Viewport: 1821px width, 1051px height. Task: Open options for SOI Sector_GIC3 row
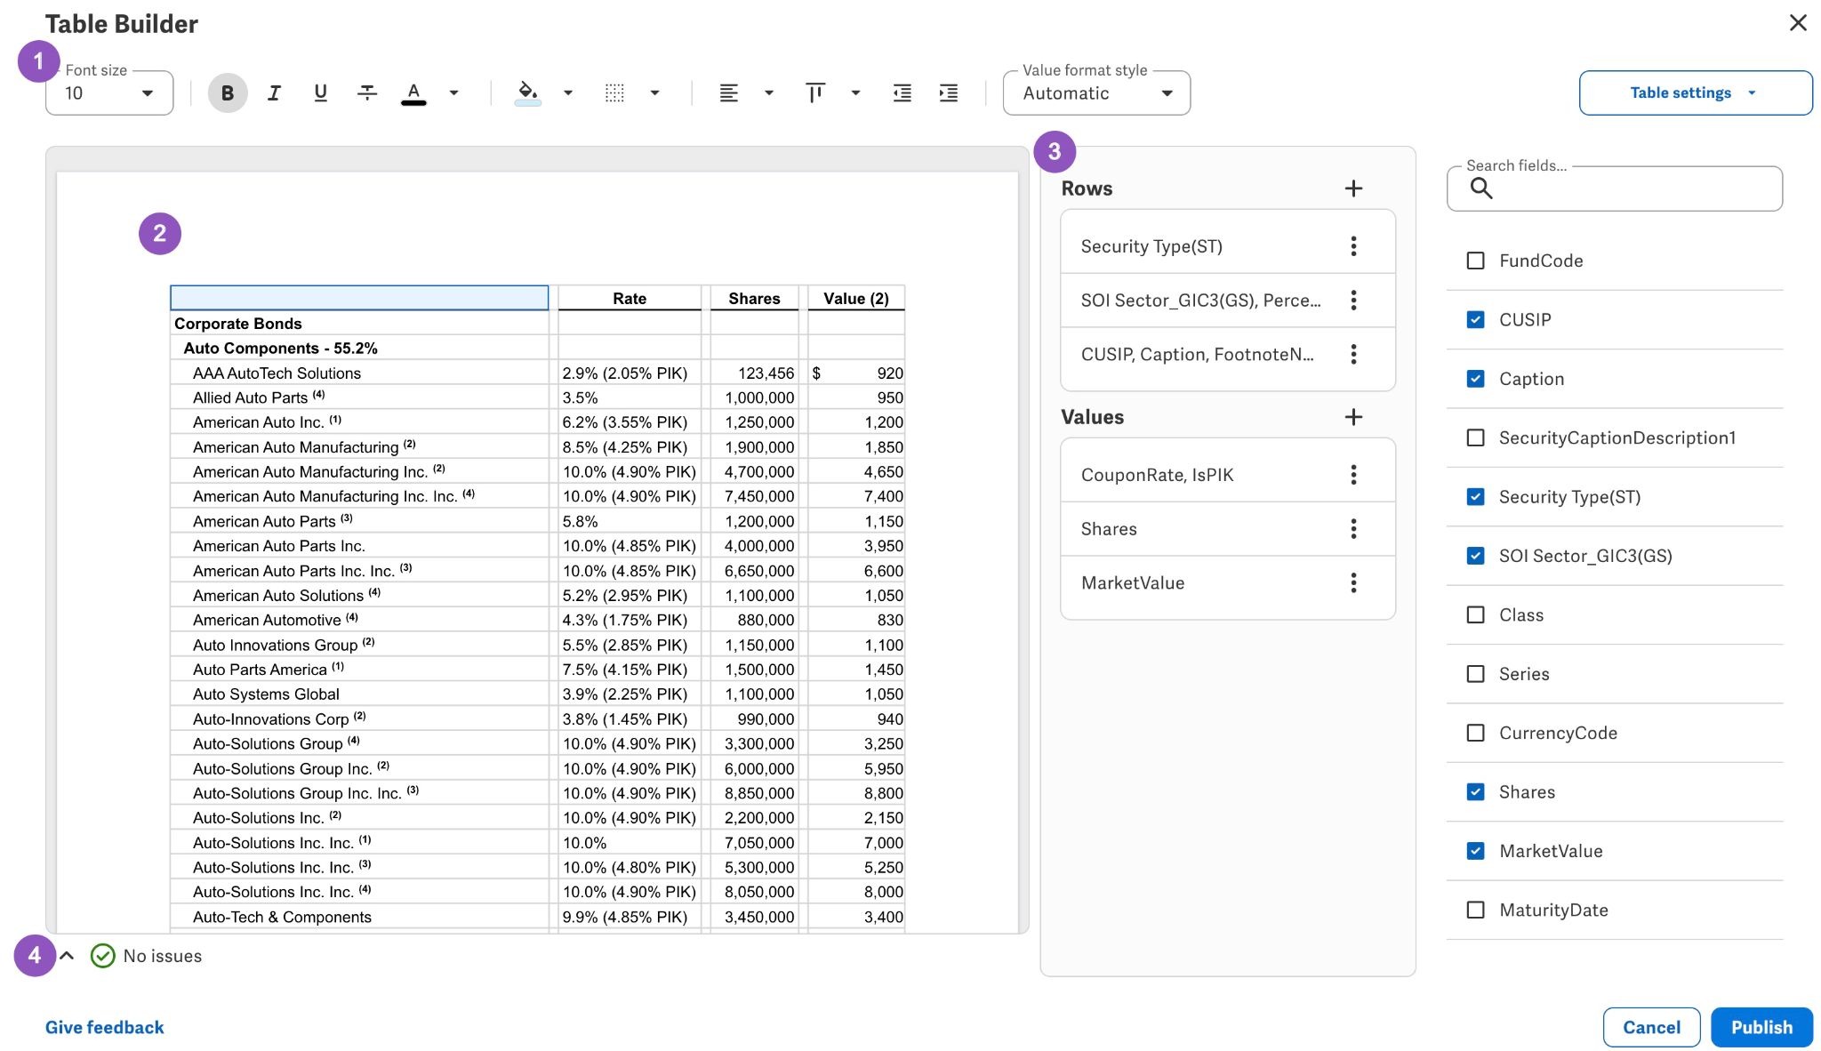tap(1353, 301)
